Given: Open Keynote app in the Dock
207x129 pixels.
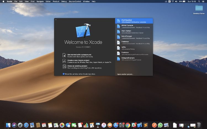Looking at the screenshot, I should [98, 125].
